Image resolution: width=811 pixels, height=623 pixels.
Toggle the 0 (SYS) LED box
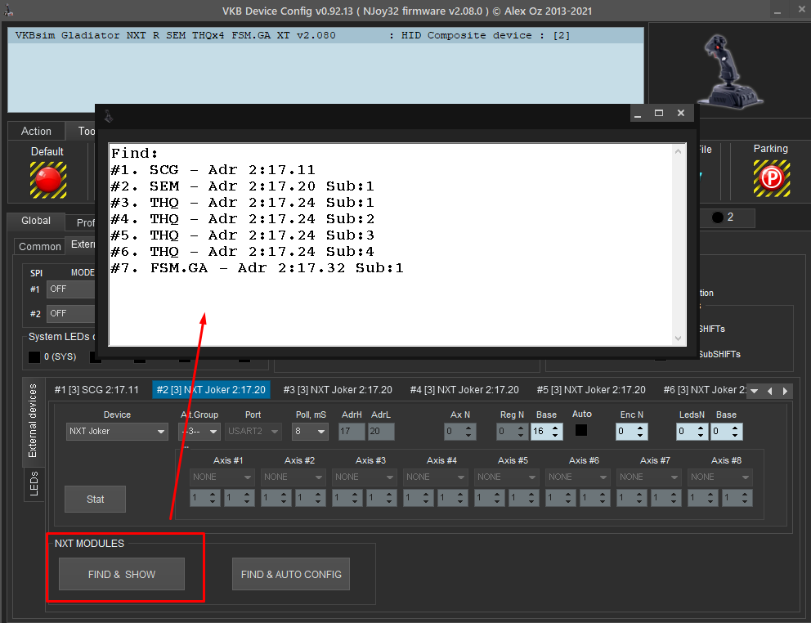(34, 357)
